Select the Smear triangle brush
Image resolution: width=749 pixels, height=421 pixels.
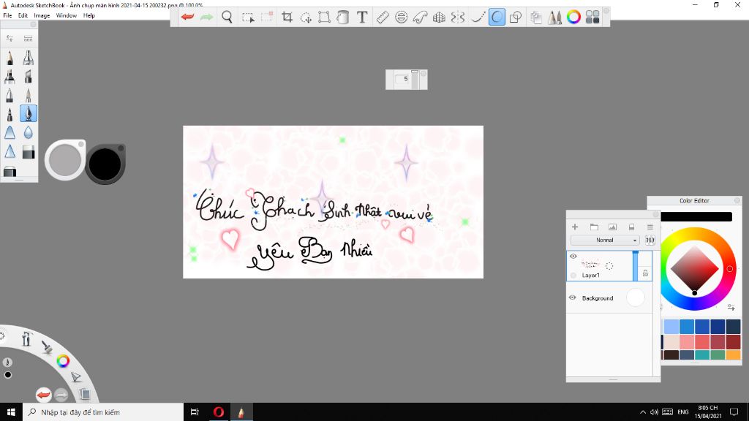coord(10,132)
